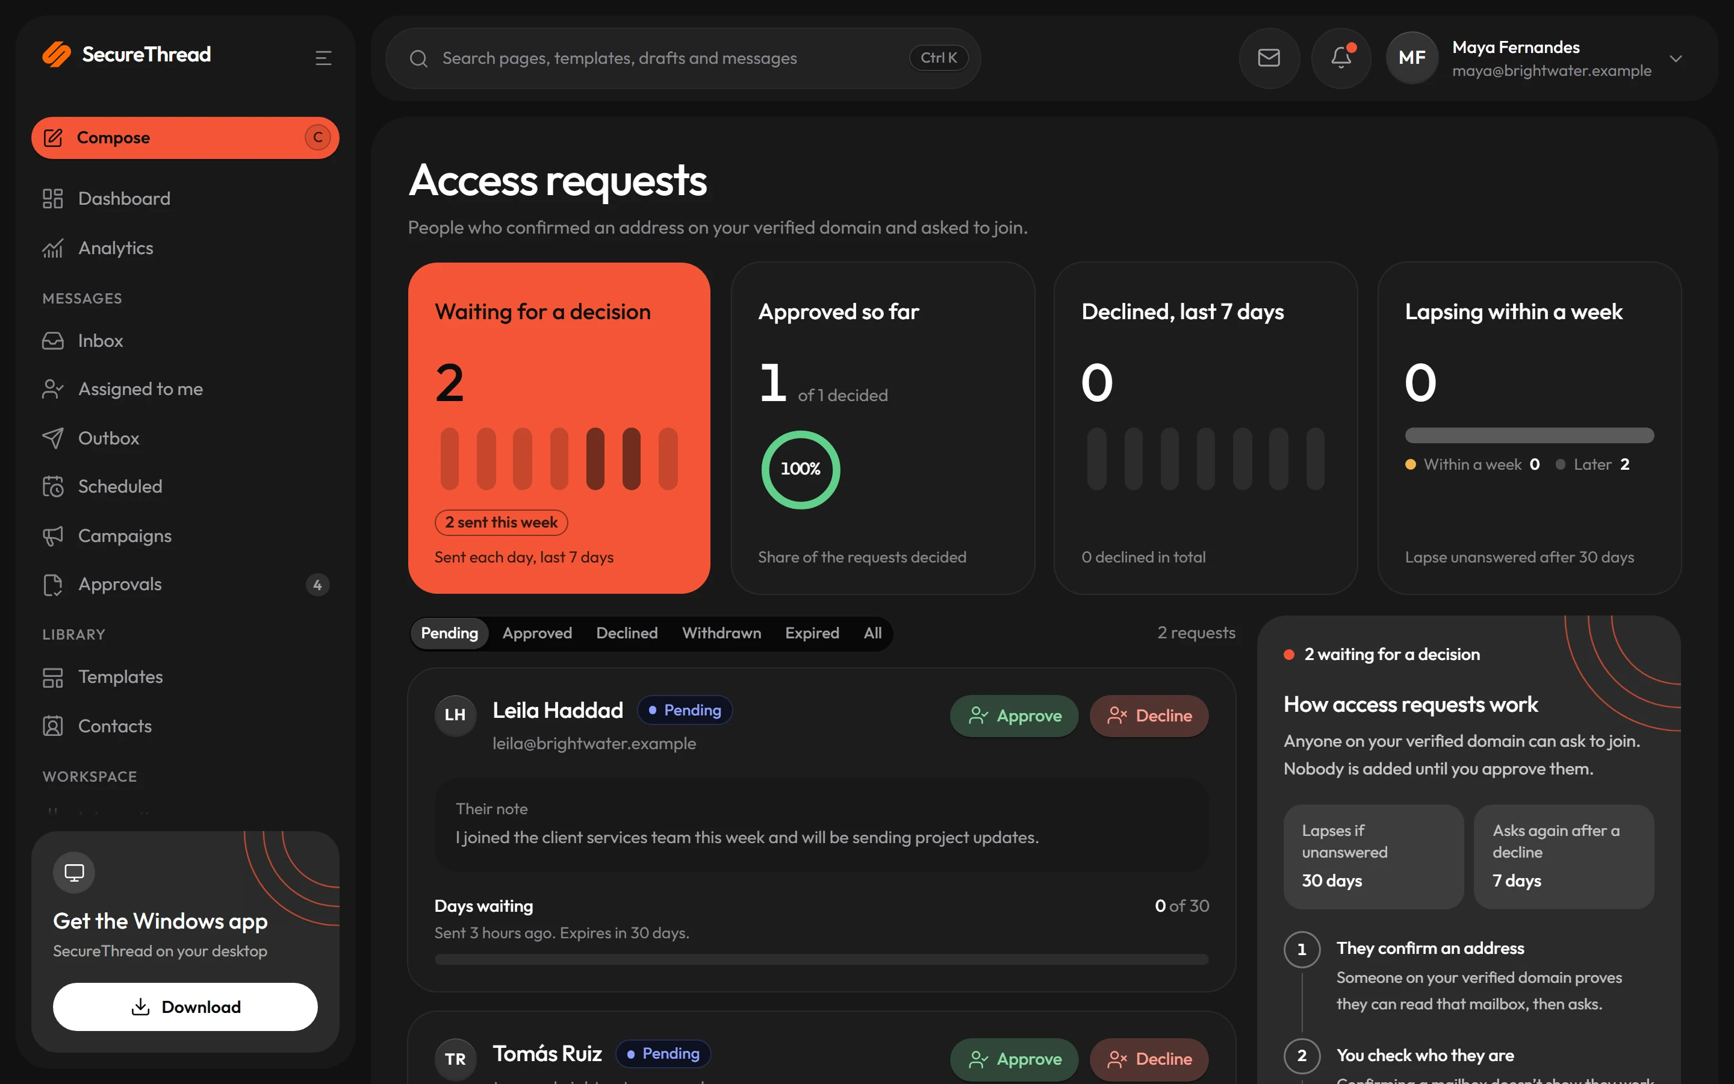The height and width of the screenshot is (1084, 1734).
Task: Open Approvals in sidebar
Action: [x=185, y=585]
